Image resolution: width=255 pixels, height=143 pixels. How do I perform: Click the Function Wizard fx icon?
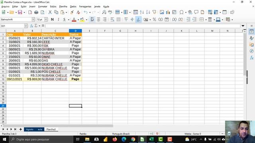click(31, 26)
